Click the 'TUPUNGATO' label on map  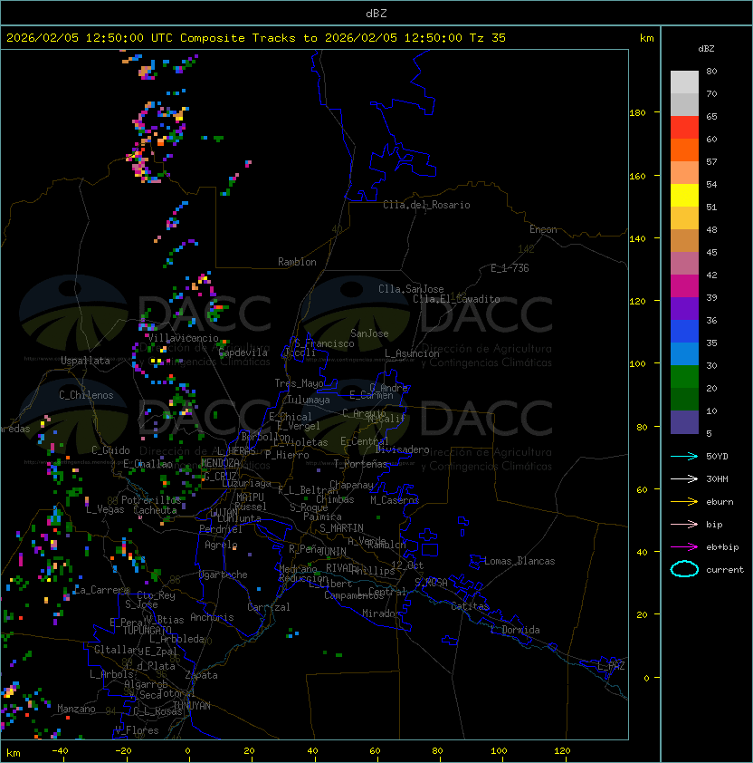[147, 630]
